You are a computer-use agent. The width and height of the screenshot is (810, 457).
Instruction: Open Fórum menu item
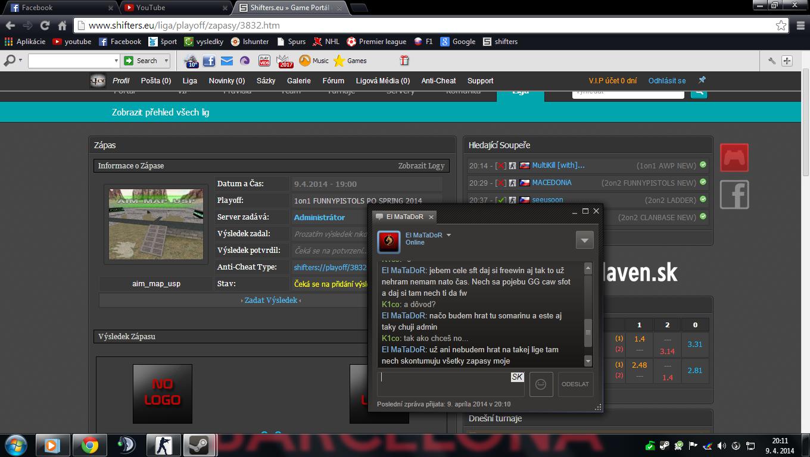click(334, 80)
